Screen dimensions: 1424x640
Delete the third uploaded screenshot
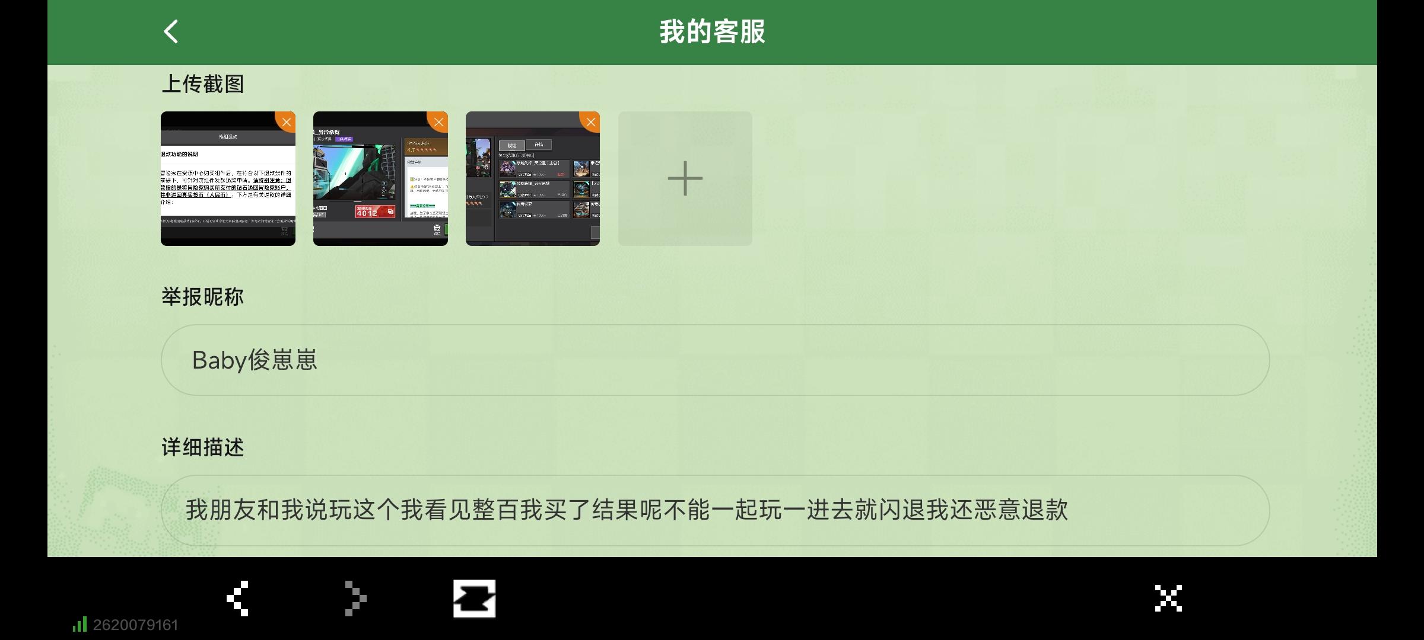(x=591, y=122)
